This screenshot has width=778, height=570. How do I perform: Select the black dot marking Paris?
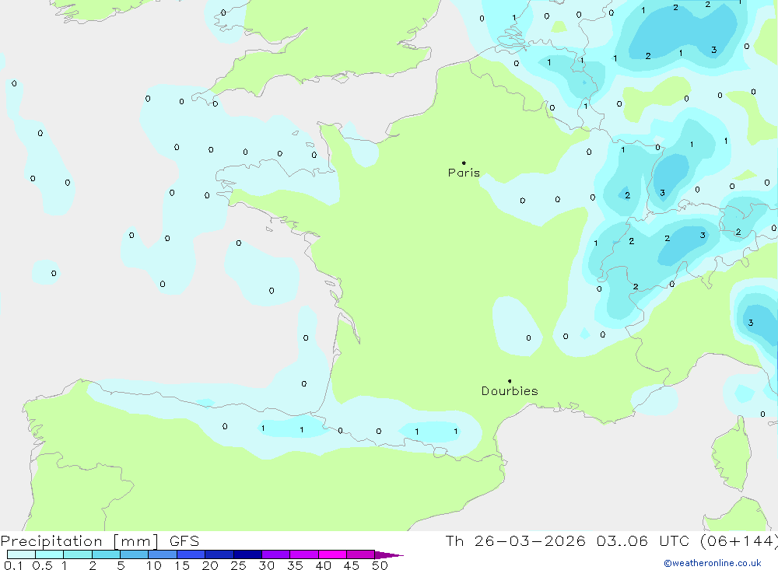pyautogui.click(x=464, y=163)
